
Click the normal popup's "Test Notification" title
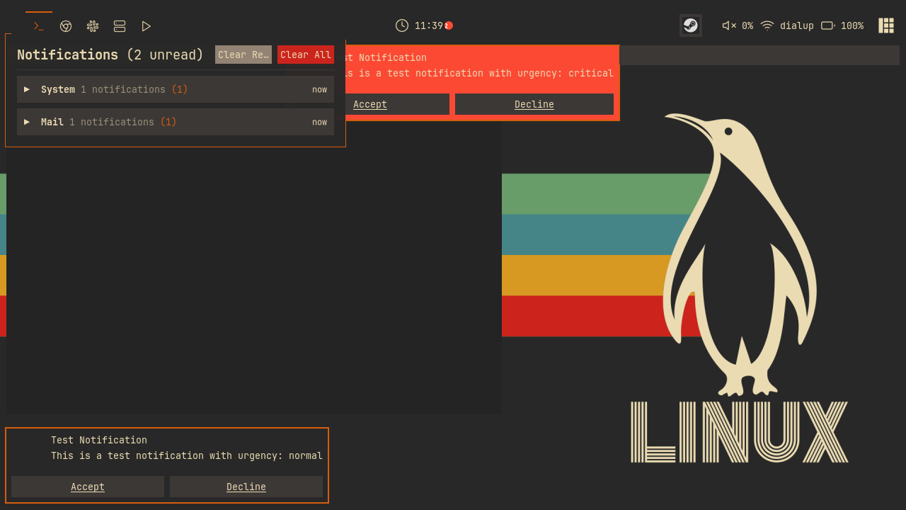99,440
